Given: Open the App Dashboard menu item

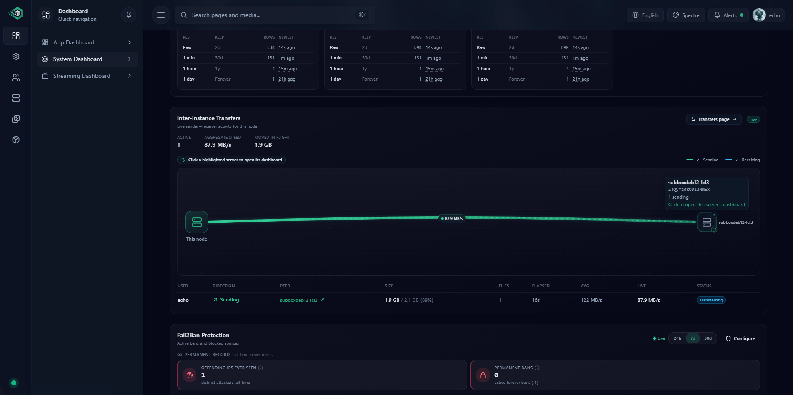Looking at the screenshot, I should click(87, 42).
